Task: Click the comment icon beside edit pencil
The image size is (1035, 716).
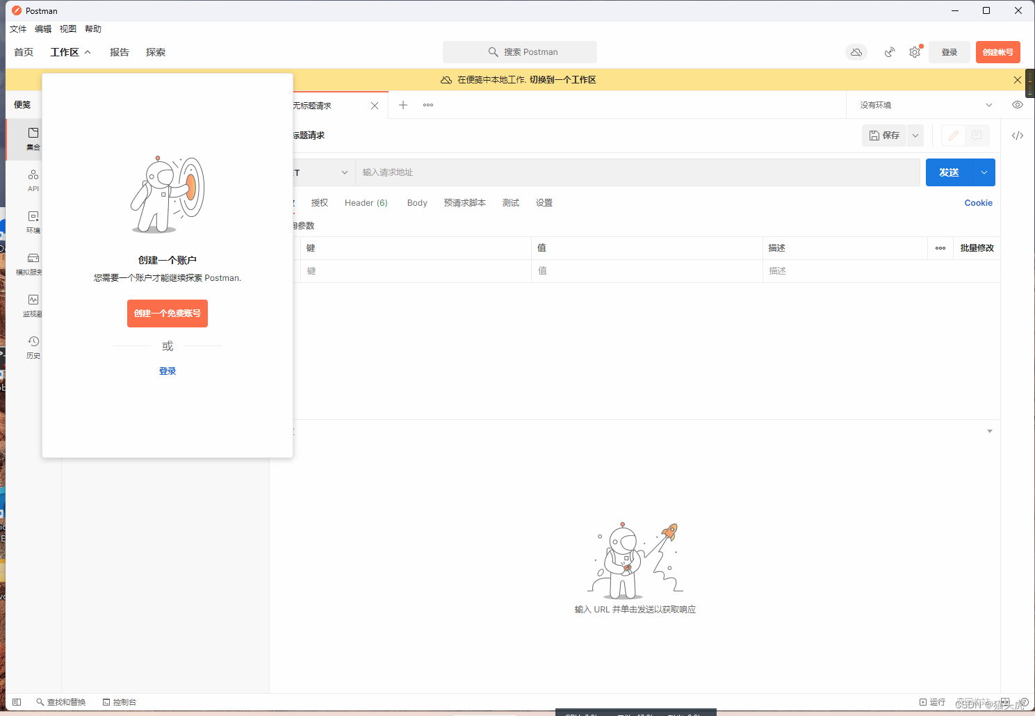Action: click(x=977, y=136)
